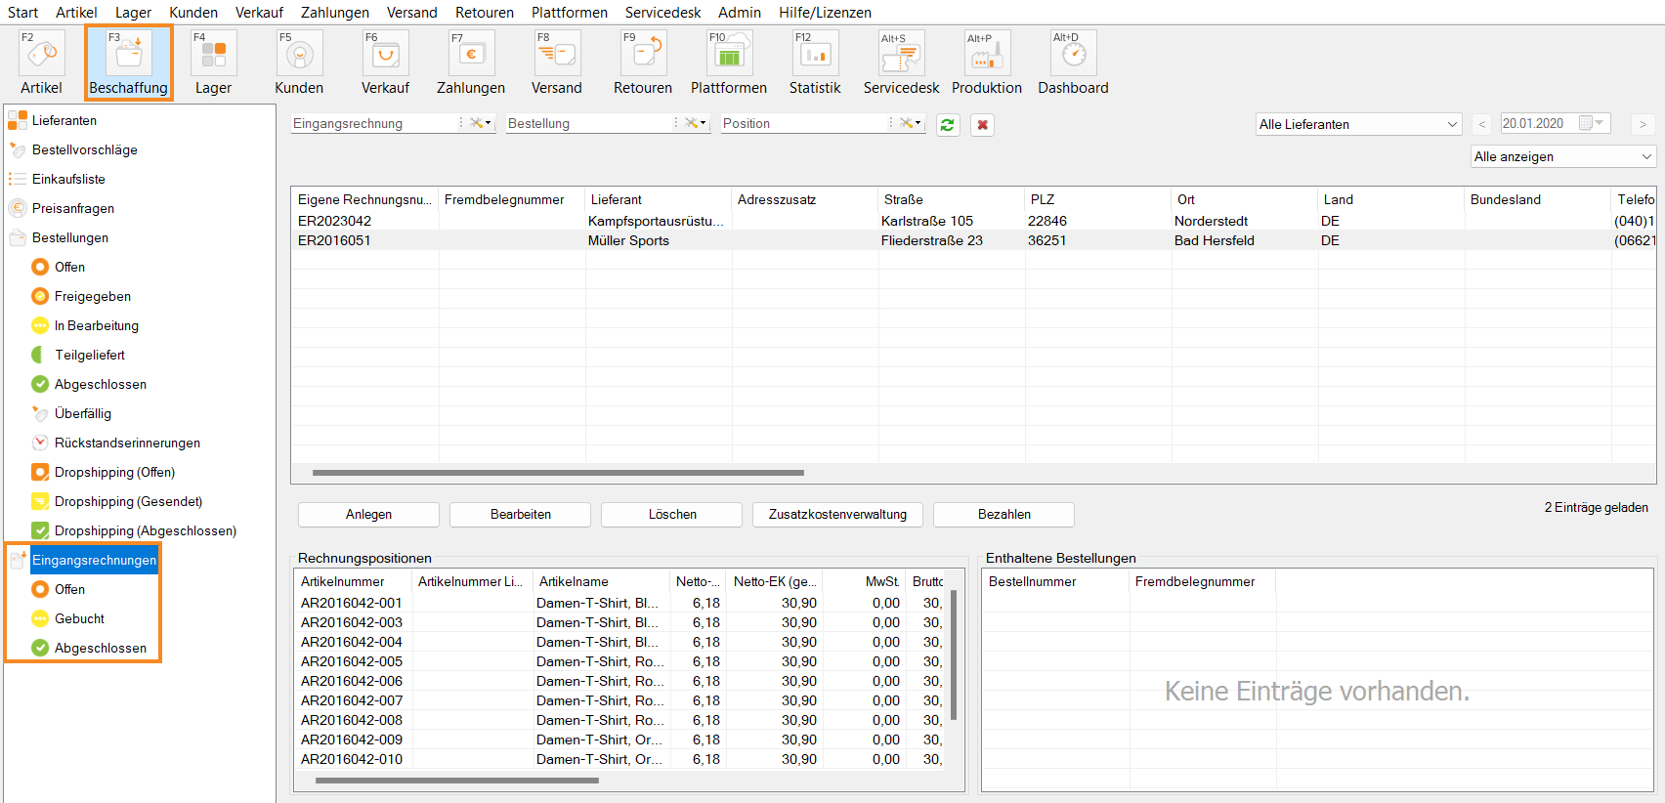Click the horizontal scrollbar of the invoice table
The height and width of the screenshot is (803, 1665).
(x=557, y=473)
